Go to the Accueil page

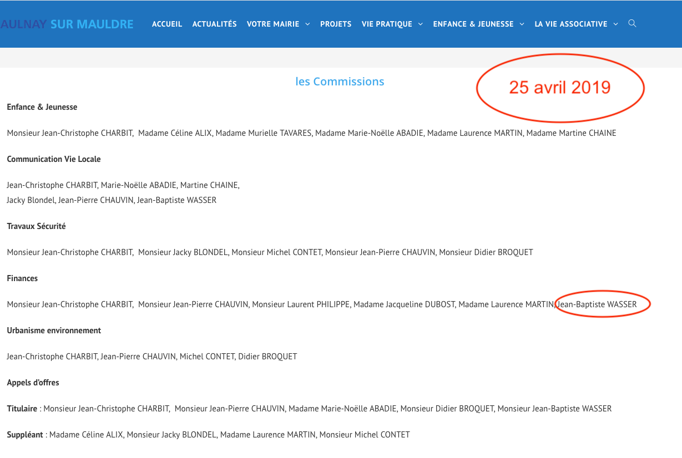tap(167, 24)
